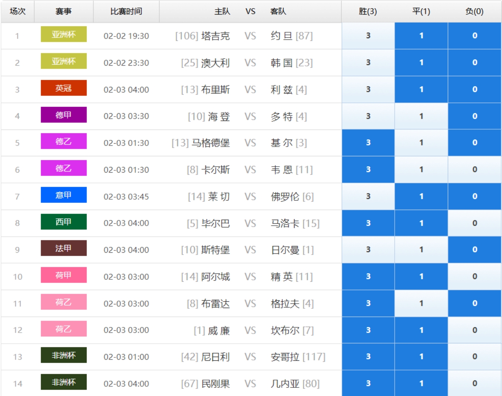Toggle lose (0) for 斯特堡 vs 日尔曼
This screenshot has height=396, width=502.
tap(475, 250)
